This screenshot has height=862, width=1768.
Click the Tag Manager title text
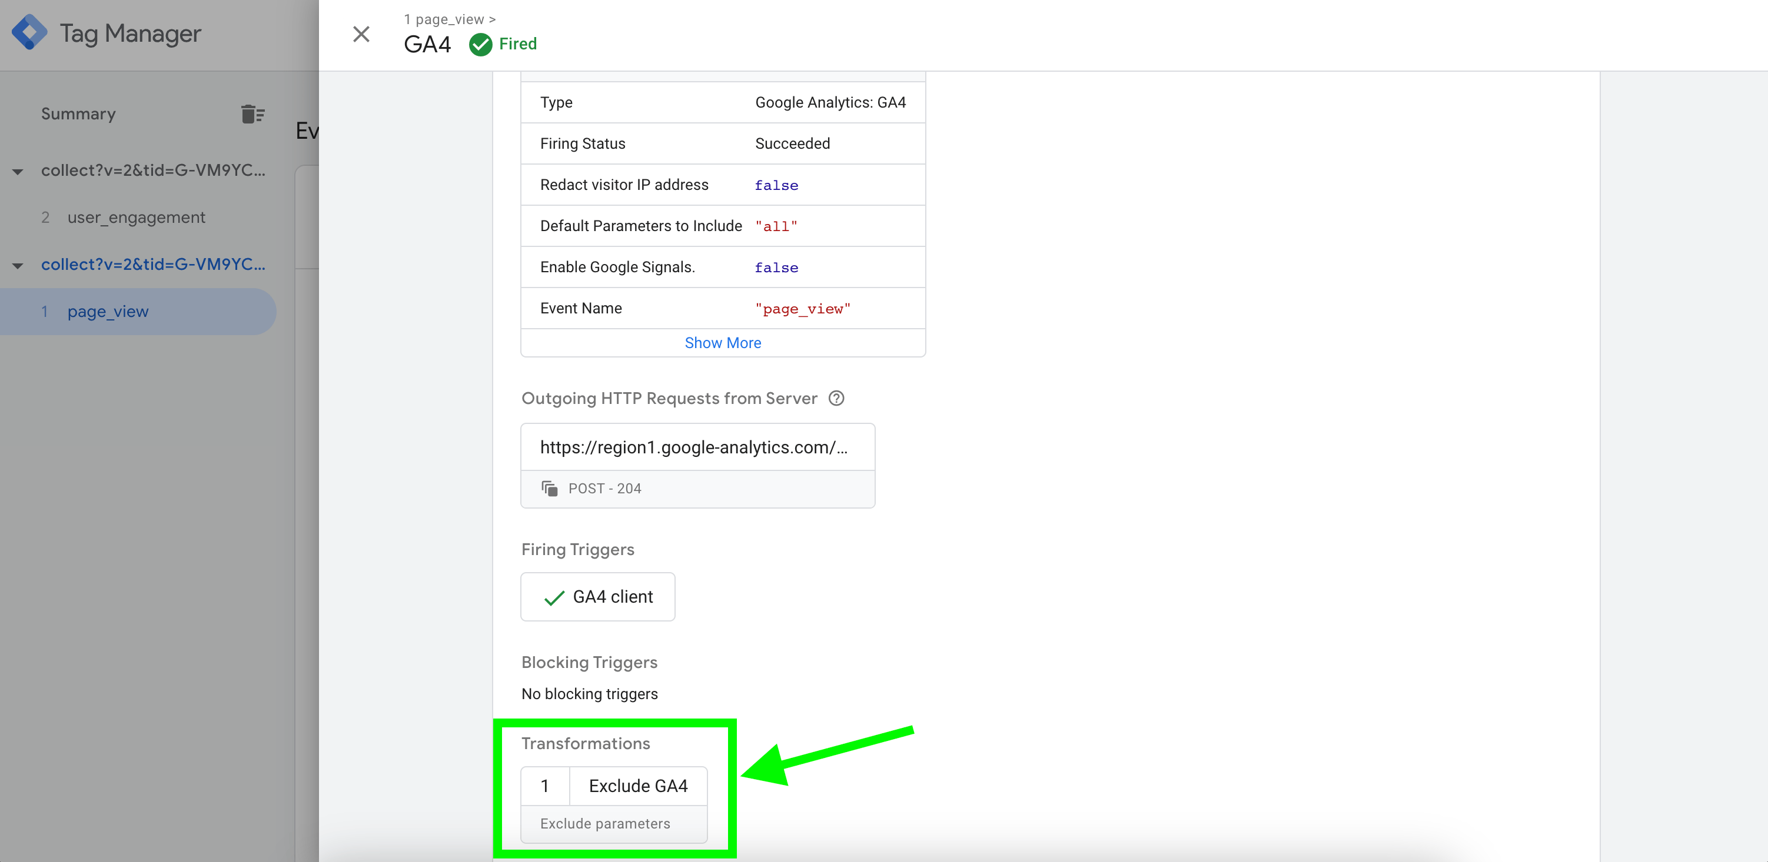(131, 33)
